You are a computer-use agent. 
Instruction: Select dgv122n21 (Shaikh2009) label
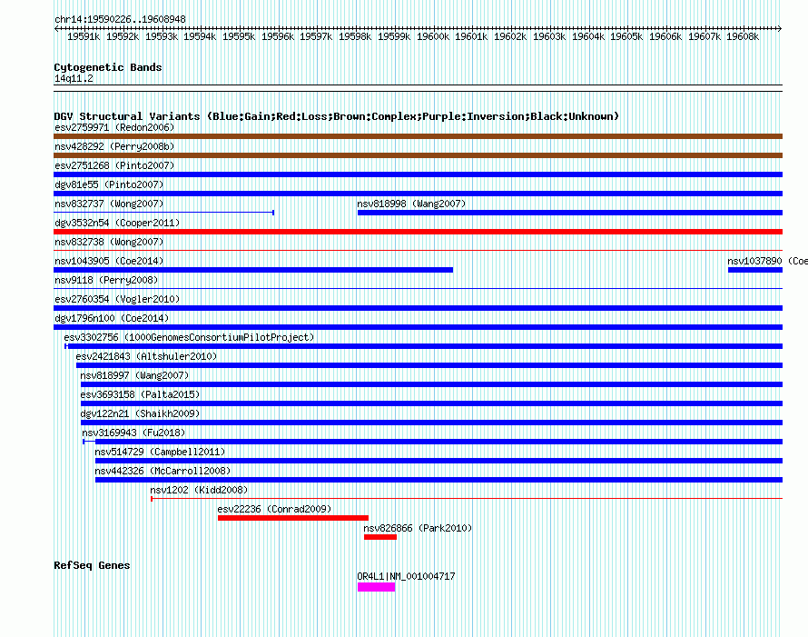click(140, 413)
